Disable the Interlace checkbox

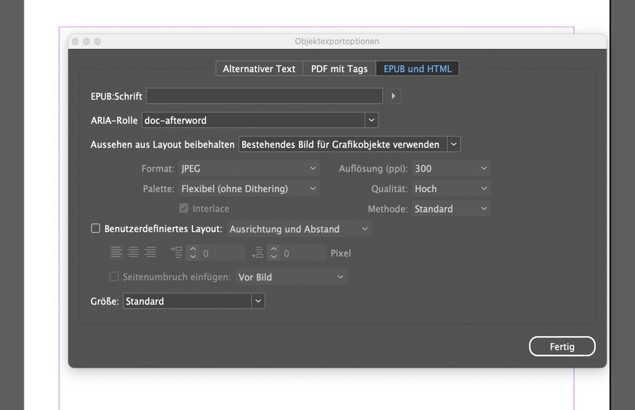point(184,208)
